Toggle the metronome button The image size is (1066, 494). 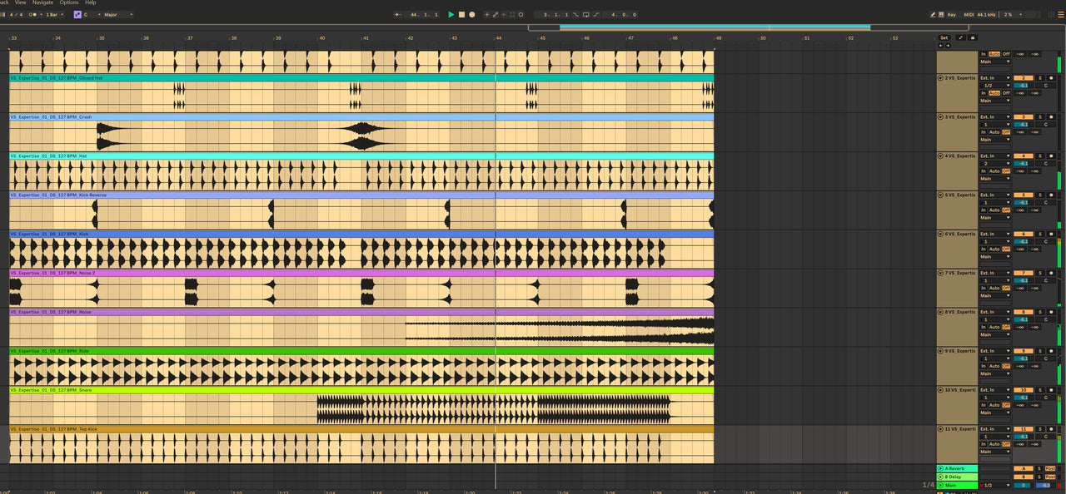pos(33,14)
